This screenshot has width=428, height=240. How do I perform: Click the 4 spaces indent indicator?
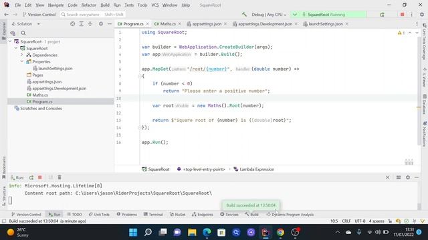(377, 221)
